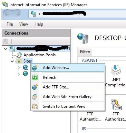Expand the first site with question mark globe
The height and width of the screenshot is (133, 126).
tap(19, 68)
